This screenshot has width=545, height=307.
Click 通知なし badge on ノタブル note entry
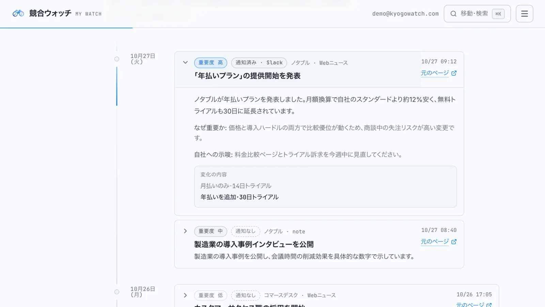tap(246, 231)
